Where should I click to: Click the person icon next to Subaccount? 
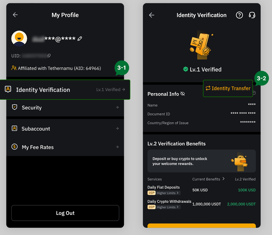coord(15,129)
